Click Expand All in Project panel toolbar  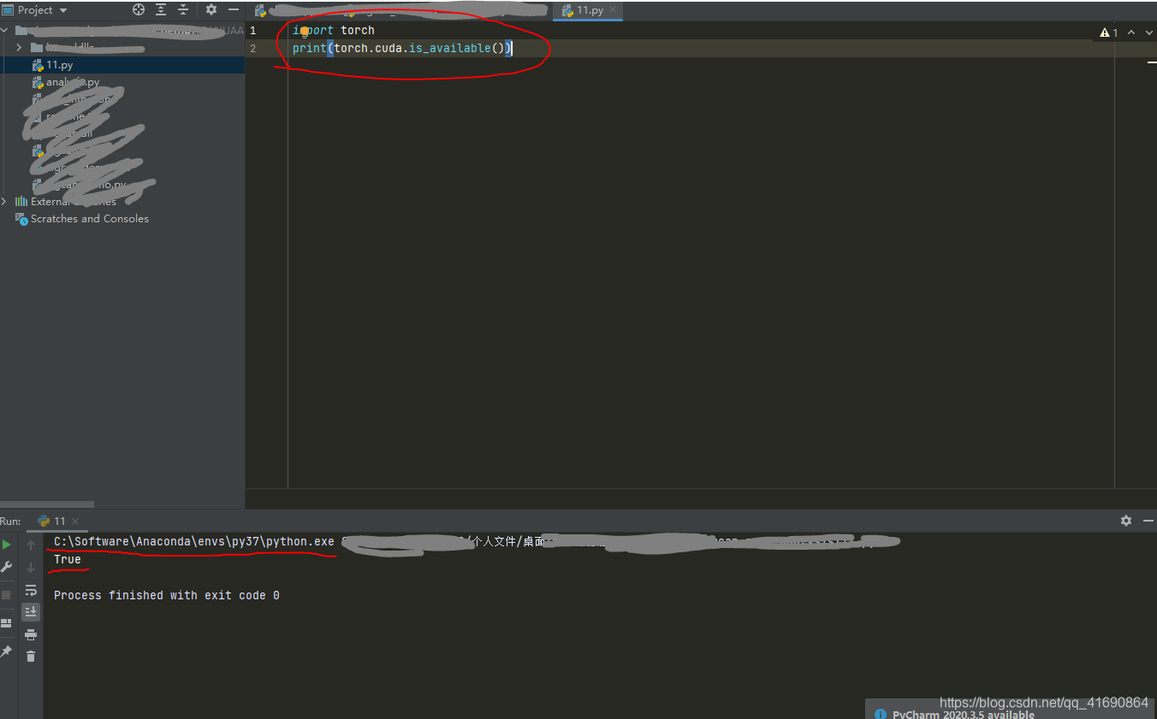pyautogui.click(x=161, y=10)
